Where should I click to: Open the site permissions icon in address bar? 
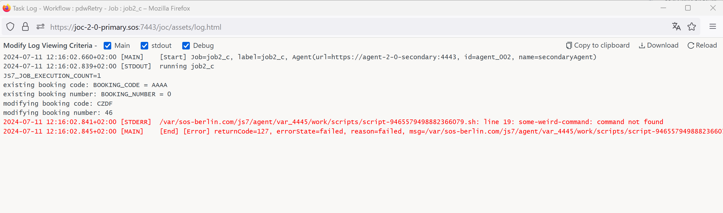pyautogui.click(x=40, y=27)
